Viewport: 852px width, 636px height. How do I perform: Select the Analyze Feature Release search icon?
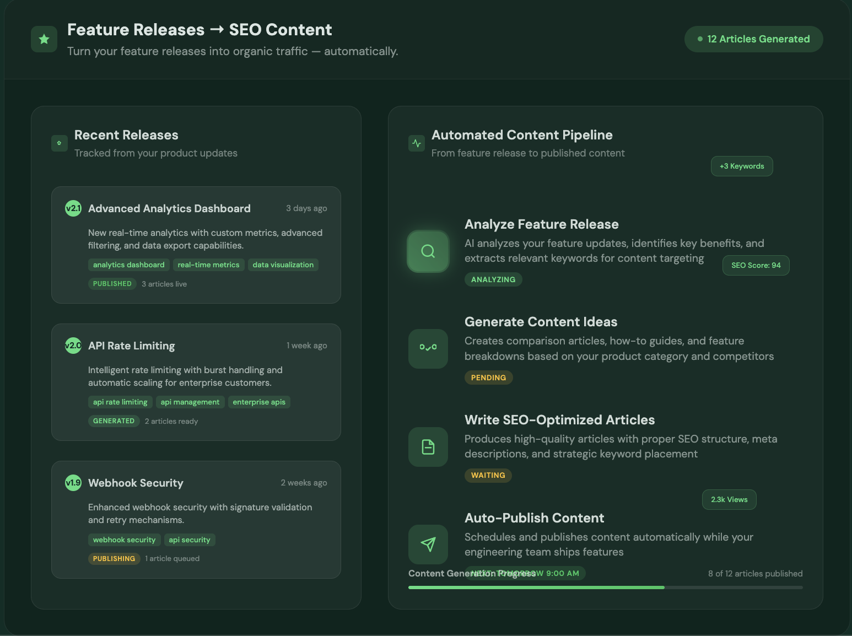[x=428, y=251]
